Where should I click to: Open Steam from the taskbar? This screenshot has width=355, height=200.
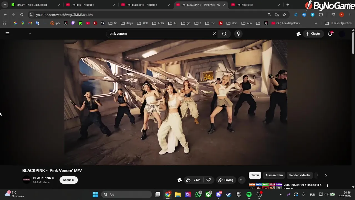229,194
